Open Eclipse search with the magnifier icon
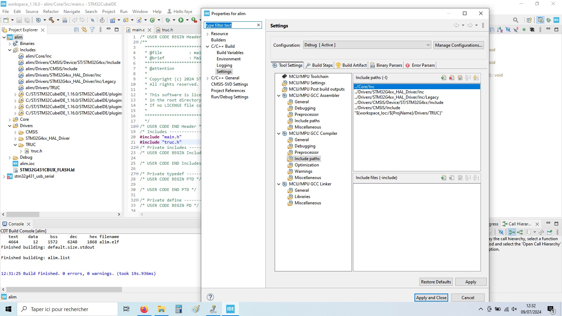The width and height of the screenshot is (562, 316). (515, 20)
